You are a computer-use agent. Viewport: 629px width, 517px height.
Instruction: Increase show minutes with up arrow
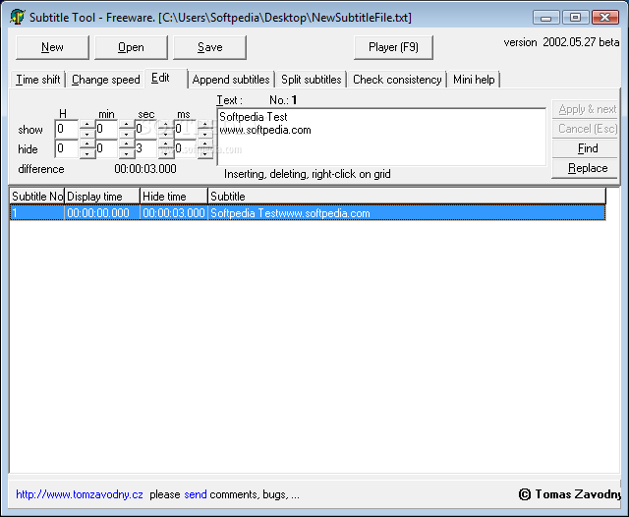127,124
